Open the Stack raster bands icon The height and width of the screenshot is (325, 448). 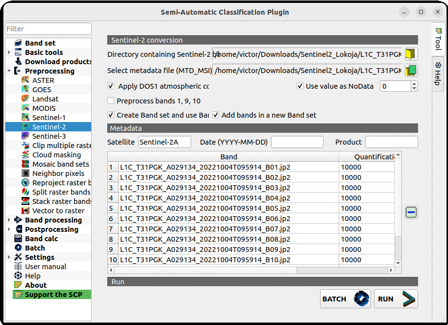click(25, 201)
